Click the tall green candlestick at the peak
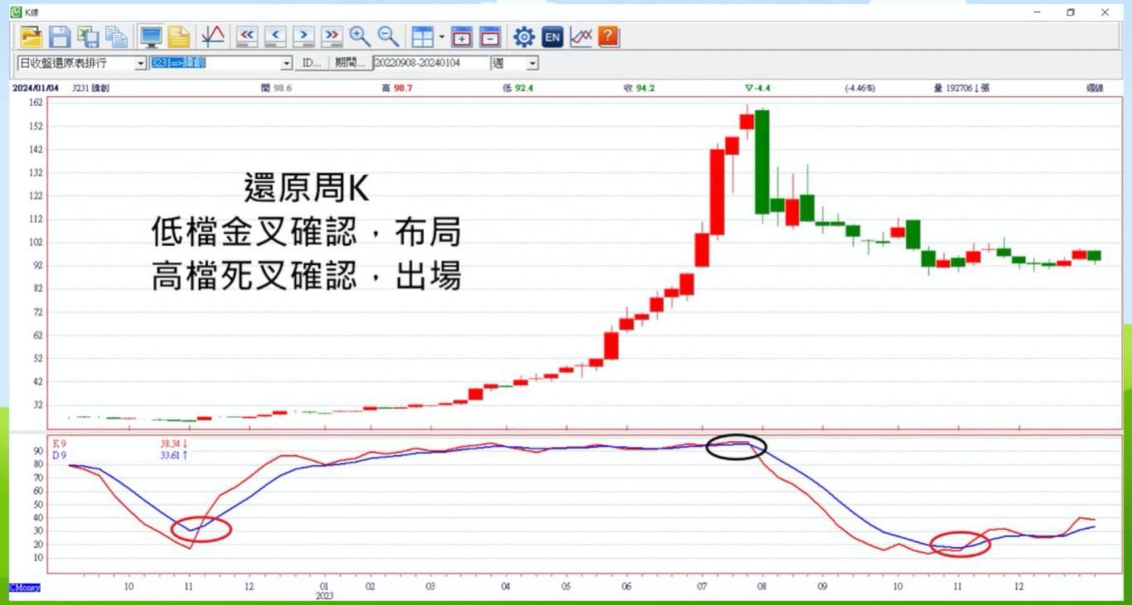This screenshot has height=605, width=1132. pos(762,162)
